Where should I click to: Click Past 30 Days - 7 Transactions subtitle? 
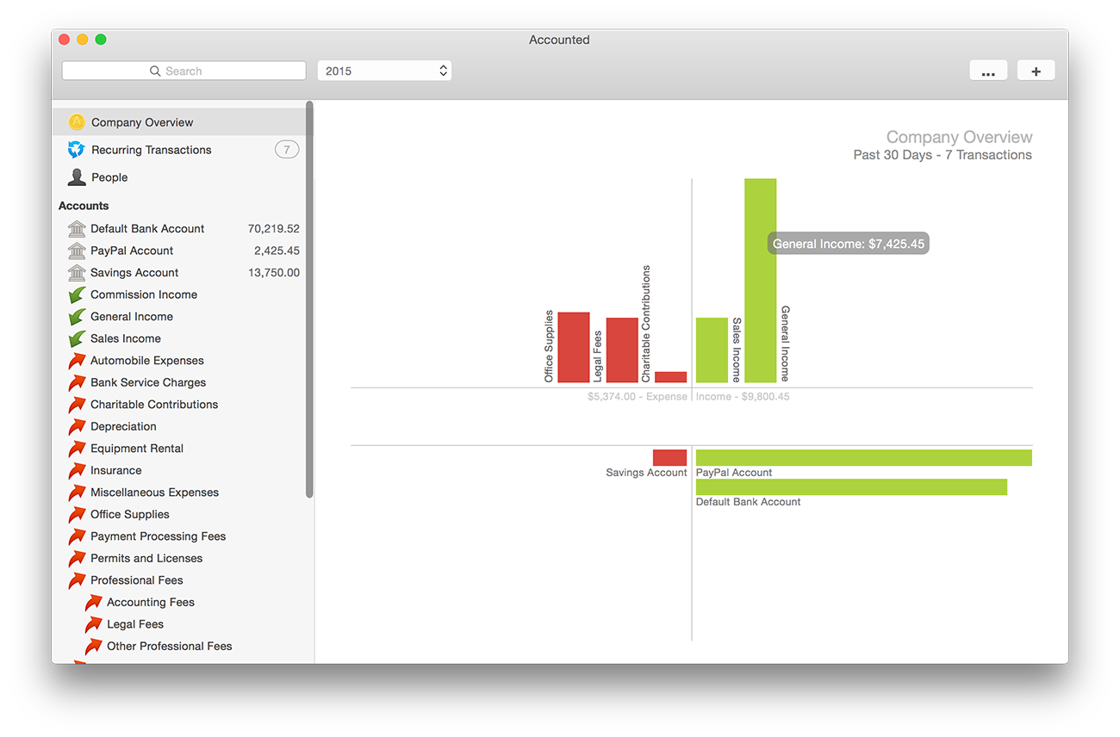943,155
